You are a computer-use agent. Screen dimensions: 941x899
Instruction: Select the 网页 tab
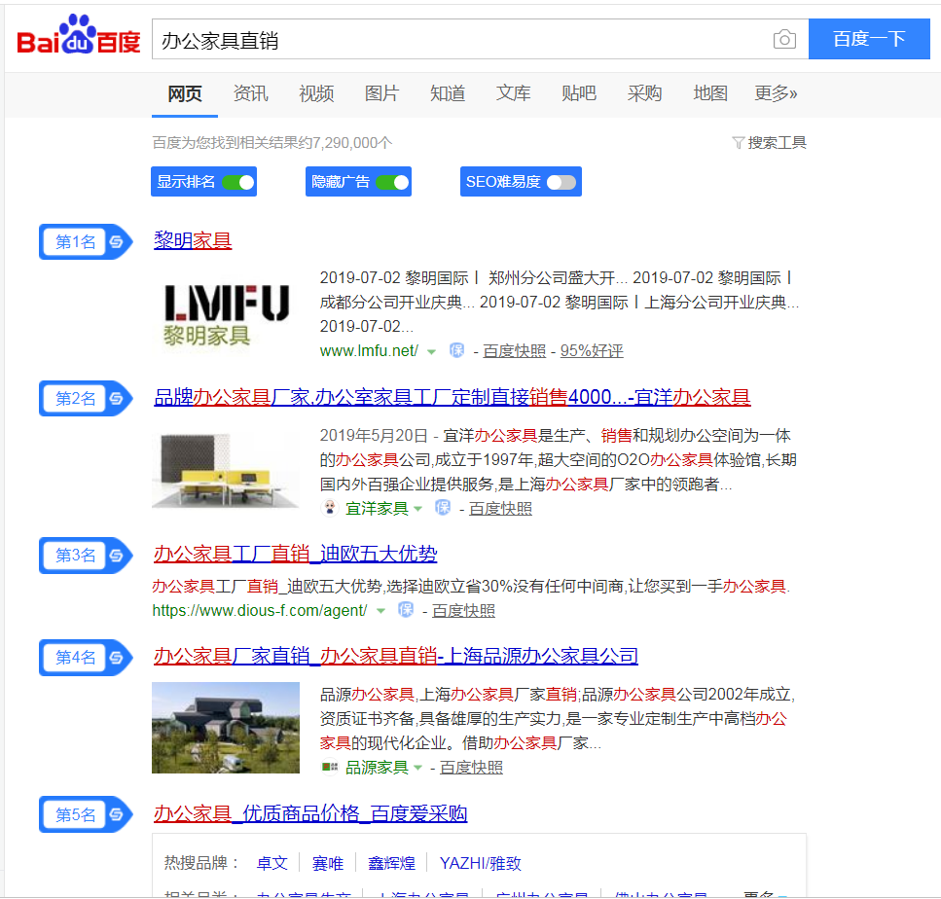coord(185,93)
